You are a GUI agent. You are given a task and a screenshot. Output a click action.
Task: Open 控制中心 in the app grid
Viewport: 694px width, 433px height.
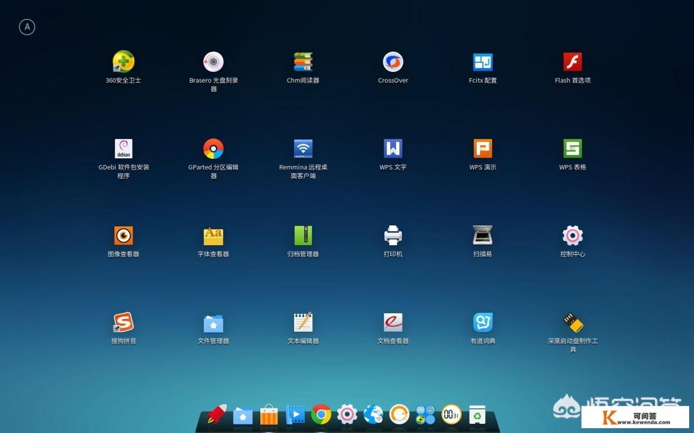click(573, 236)
